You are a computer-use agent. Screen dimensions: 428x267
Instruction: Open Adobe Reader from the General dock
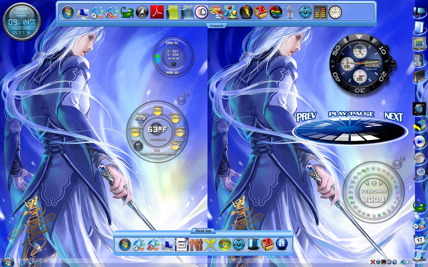point(157,12)
